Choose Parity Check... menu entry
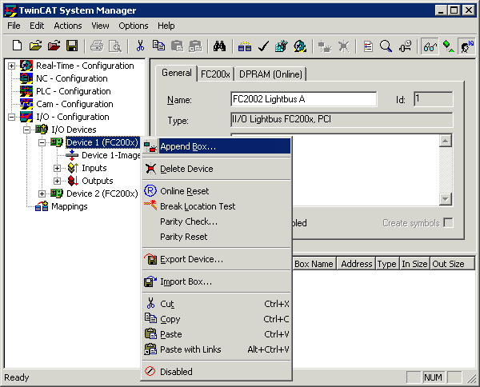480x387 pixels. (217, 221)
